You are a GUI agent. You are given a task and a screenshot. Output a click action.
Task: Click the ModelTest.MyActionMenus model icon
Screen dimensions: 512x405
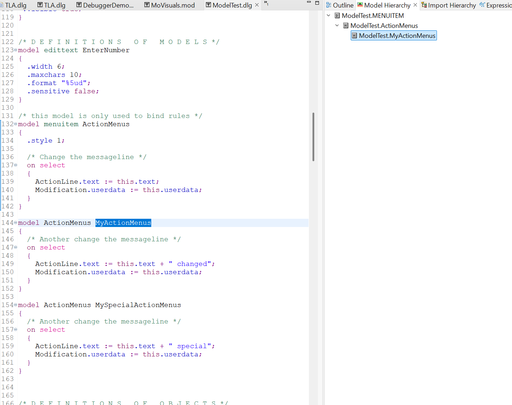coord(354,36)
